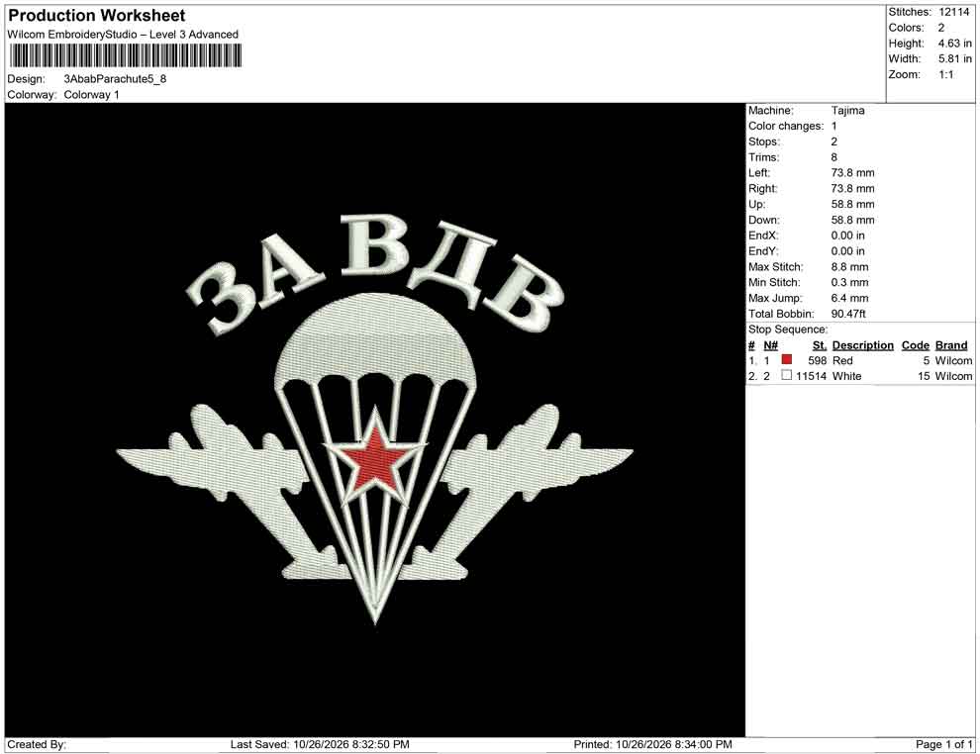Screen dimensions: 980x754
Task: Click the 'Color changes:' label
Action: tap(786, 127)
